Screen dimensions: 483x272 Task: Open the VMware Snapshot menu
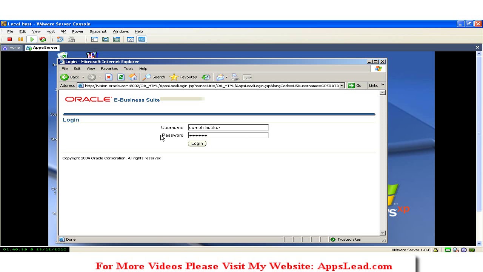98,31
